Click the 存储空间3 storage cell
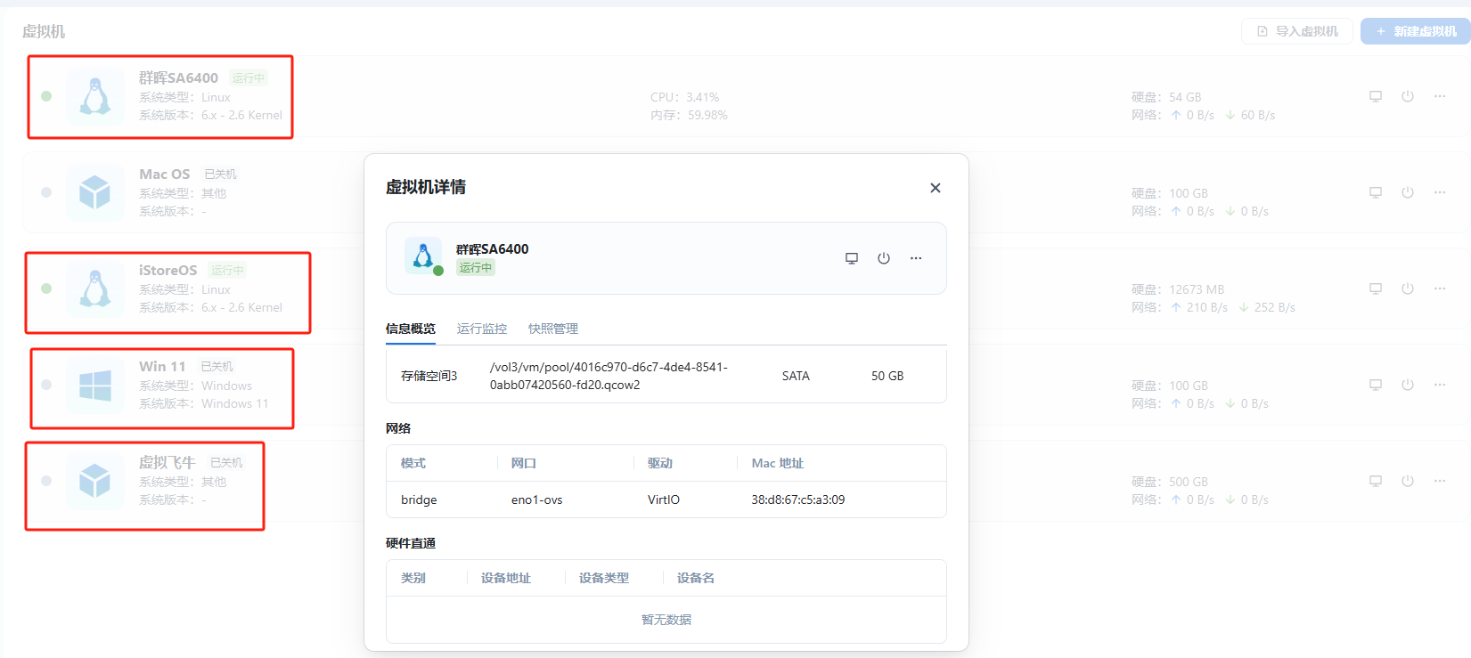Viewport: 1471px width, 658px height. (x=429, y=376)
